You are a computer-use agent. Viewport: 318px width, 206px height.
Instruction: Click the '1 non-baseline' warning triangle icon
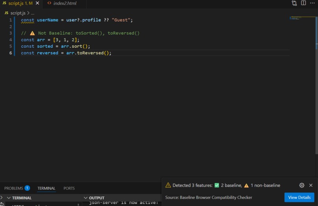coord(247,186)
